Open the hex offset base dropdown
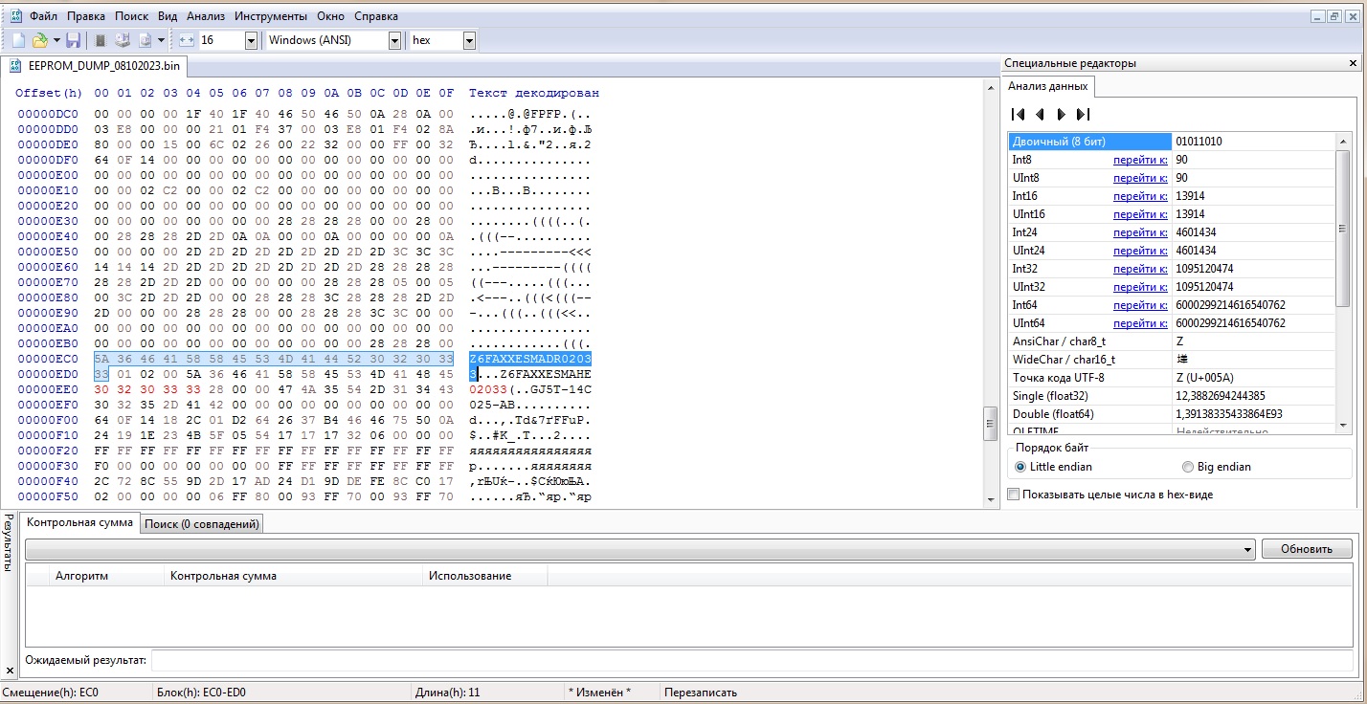Image resolution: width=1367 pixels, height=704 pixels. click(469, 40)
